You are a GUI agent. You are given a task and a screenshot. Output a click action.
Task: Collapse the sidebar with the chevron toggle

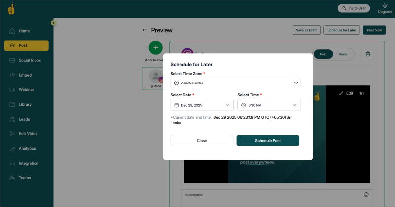tap(53, 23)
